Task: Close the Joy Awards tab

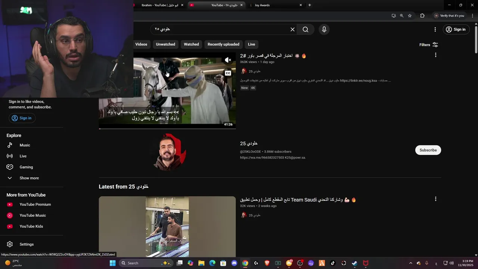Action: 301,5
